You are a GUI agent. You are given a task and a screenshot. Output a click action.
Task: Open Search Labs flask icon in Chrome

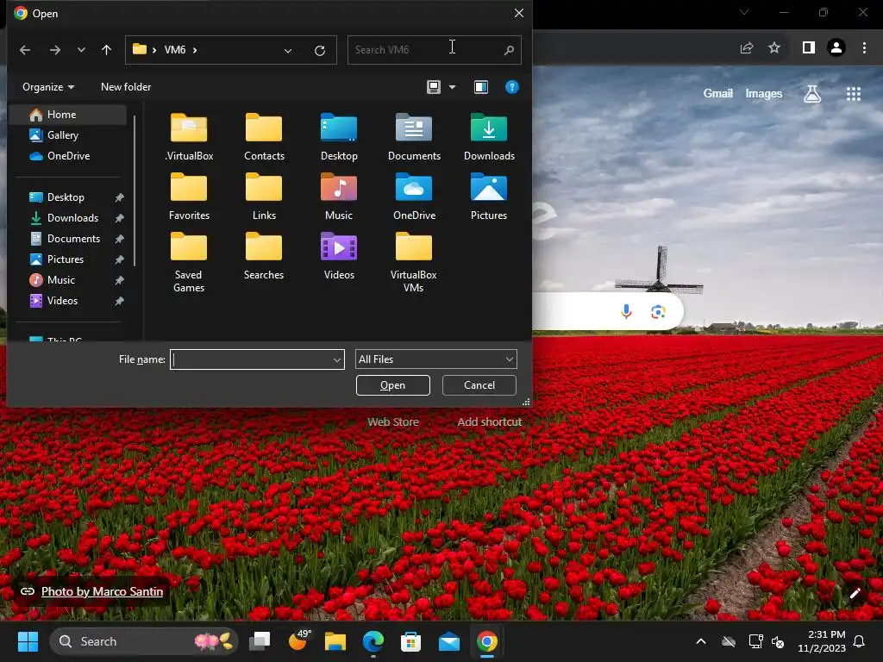[x=812, y=93]
